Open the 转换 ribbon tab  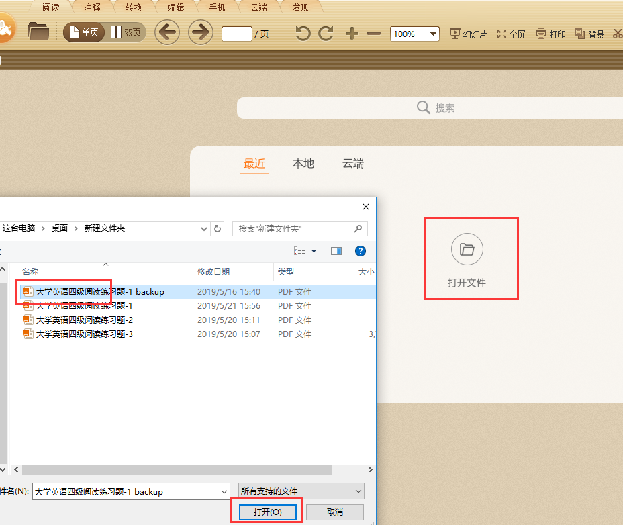[134, 7]
